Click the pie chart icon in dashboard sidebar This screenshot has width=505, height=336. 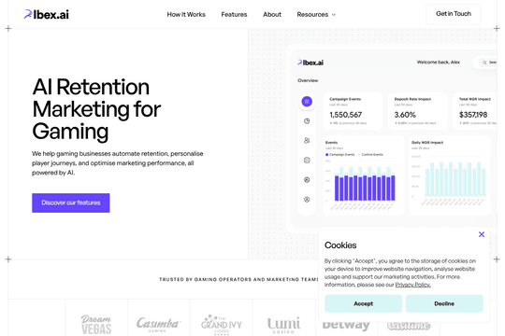coord(307,121)
